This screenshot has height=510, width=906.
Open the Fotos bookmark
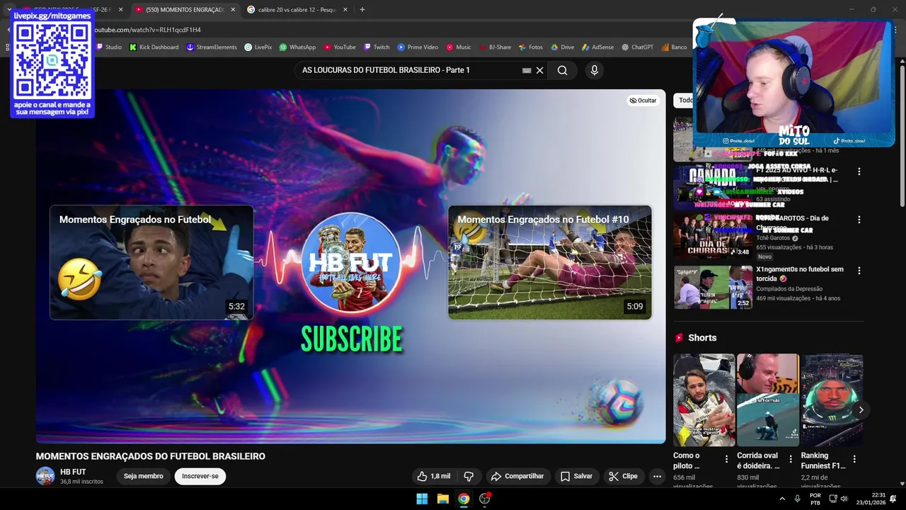pyautogui.click(x=530, y=47)
